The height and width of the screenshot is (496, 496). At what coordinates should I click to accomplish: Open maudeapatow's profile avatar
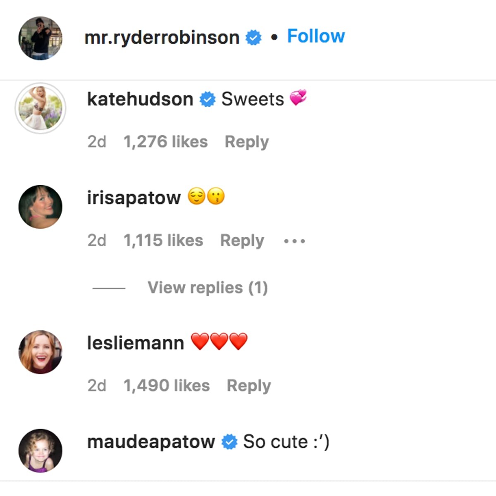(x=40, y=451)
